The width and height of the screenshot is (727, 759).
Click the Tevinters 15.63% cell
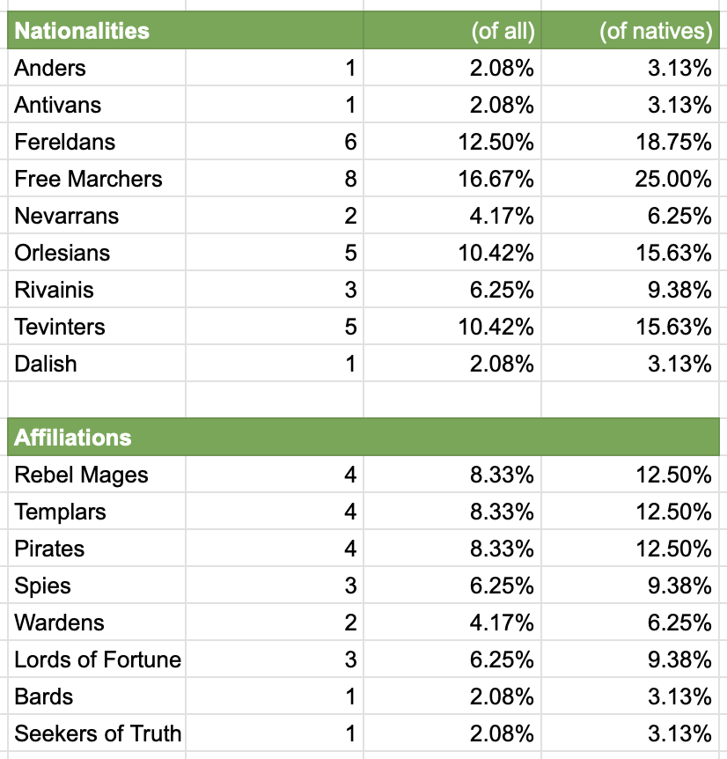click(630, 327)
